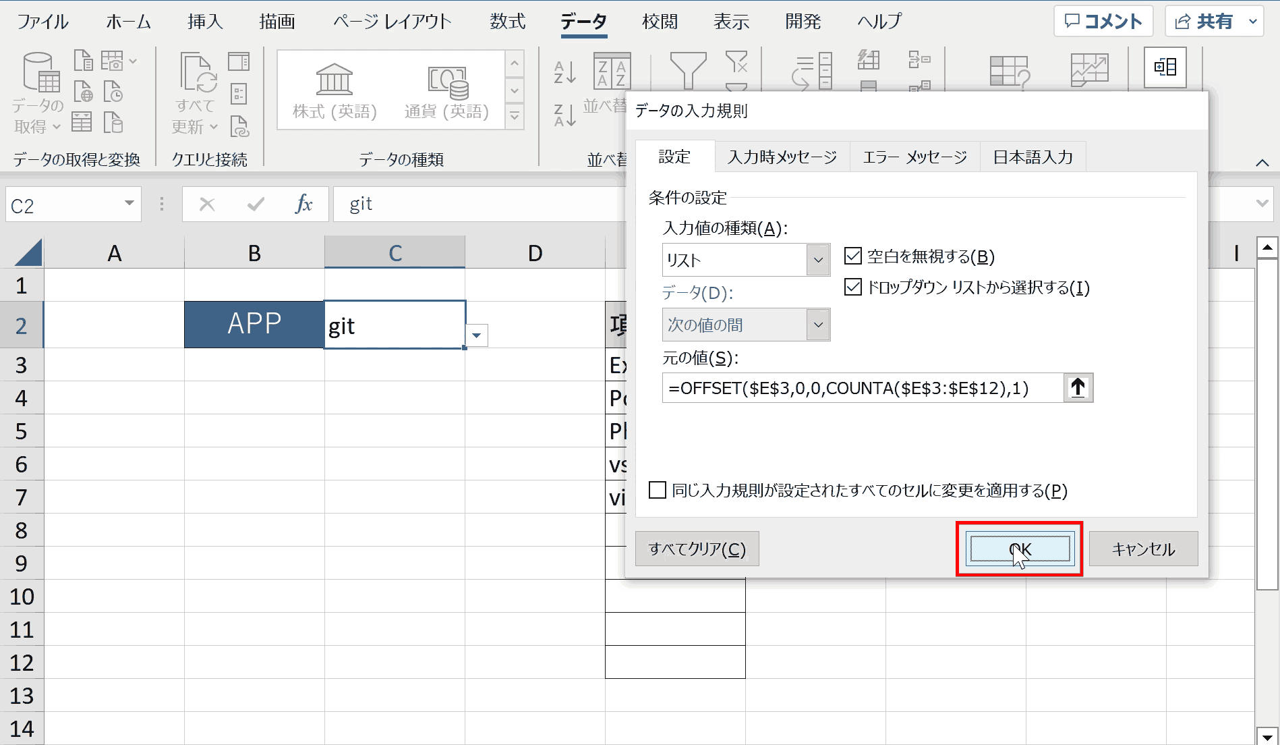Image resolution: width=1280 pixels, height=745 pixels.
Task: Click the すべてクリア button
Action: [x=697, y=549]
